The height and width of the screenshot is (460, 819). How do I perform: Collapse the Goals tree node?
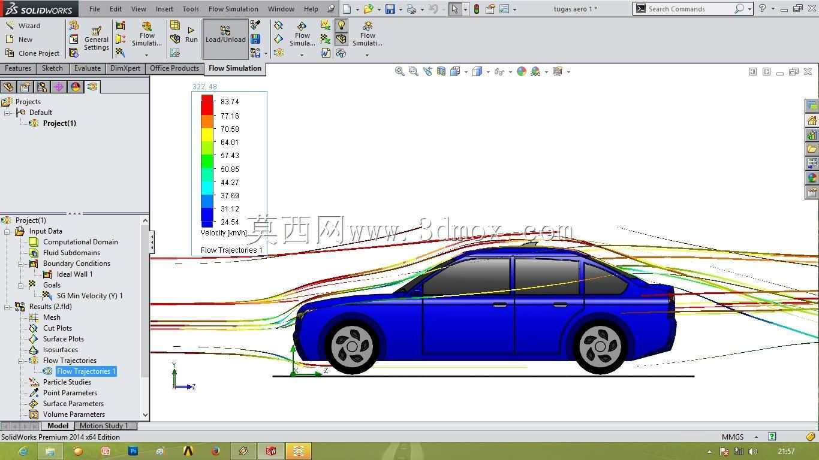click(x=21, y=285)
